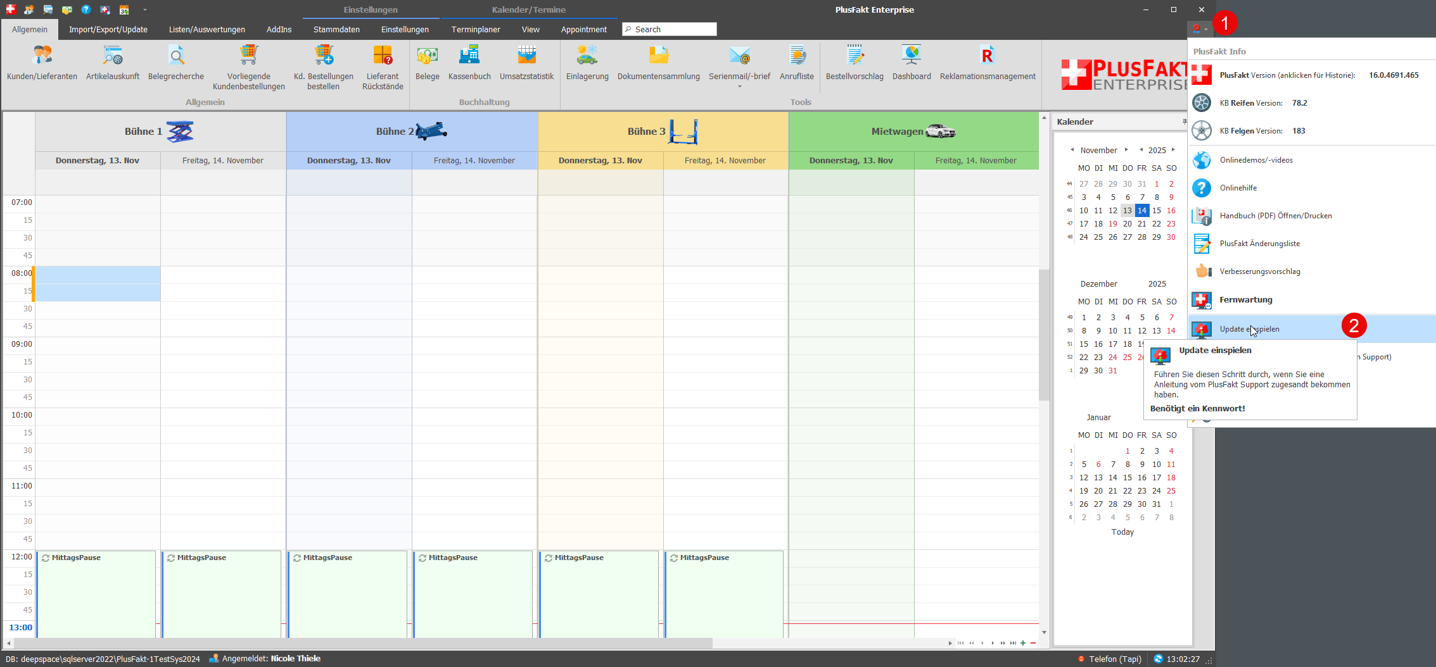This screenshot has height=667, width=1436.
Task: Select Fernwartung in the PlusFakt Info menu
Action: (1245, 300)
